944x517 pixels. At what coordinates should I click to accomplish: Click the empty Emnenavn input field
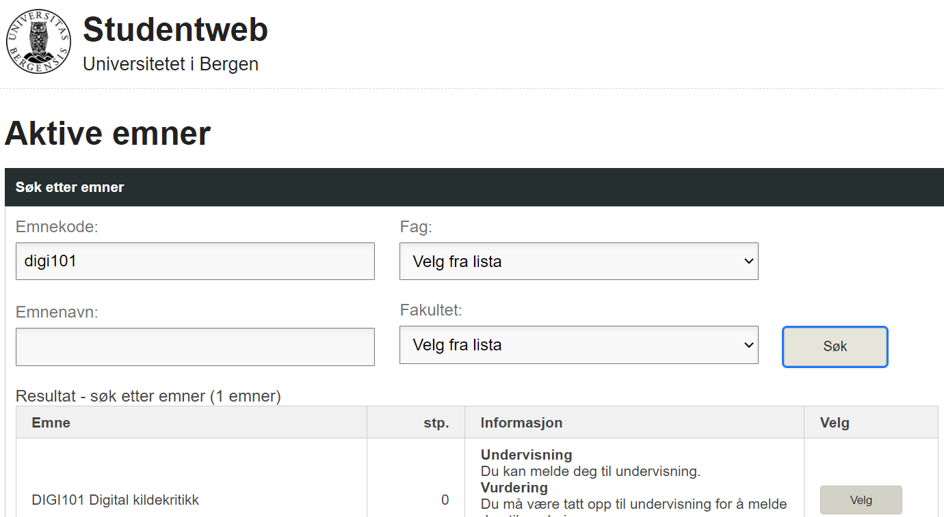195,347
